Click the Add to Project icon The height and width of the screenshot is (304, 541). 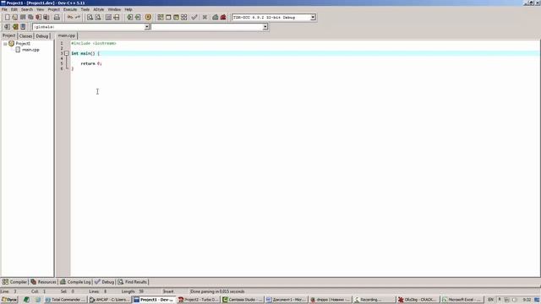pyautogui.click(x=15, y=27)
